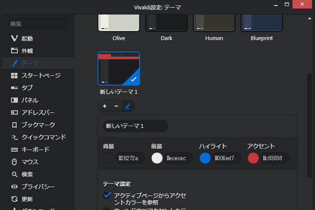
Task: Click the タブ settings icon
Action: tap(14, 88)
